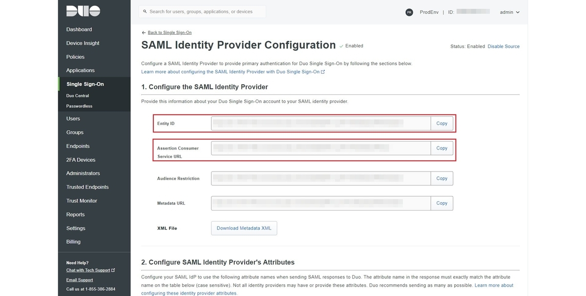The image size is (586, 296).
Task: Go to Reports in the sidebar
Action: click(75, 214)
